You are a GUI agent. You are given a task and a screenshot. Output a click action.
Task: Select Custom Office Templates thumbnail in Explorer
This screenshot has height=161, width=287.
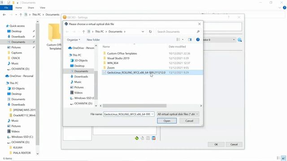click(x=54, y=37)
